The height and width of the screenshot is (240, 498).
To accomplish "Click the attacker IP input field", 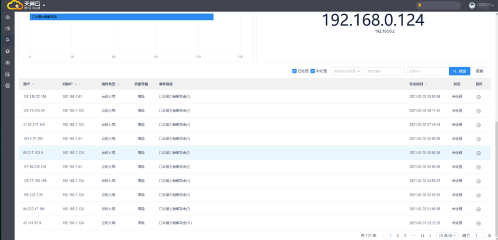I will pos(385,71).
